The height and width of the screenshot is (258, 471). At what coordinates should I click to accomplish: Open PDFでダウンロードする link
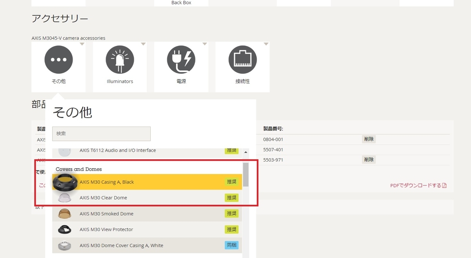[416, 186]
